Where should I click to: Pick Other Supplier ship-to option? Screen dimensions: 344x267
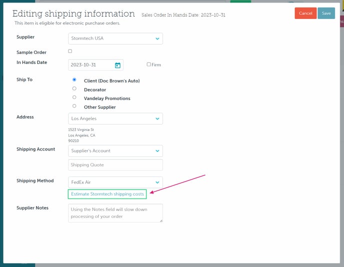coord(74,106)
